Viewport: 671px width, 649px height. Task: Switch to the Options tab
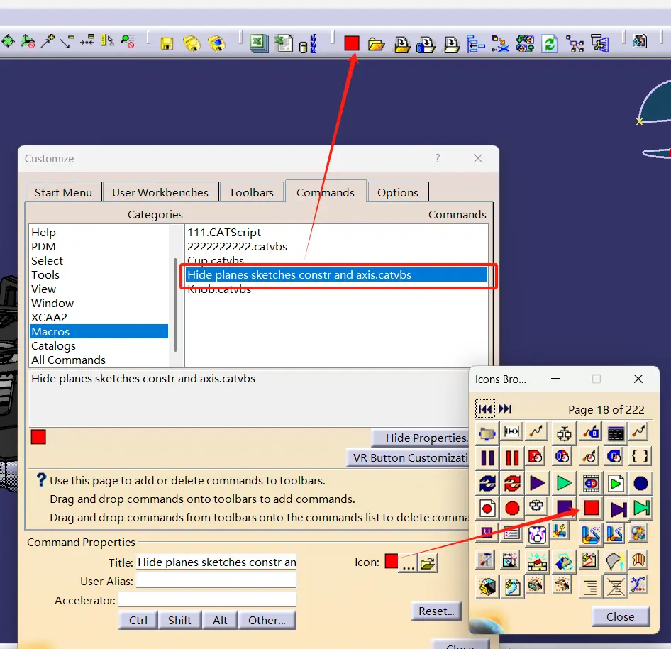tap(397, 192)
